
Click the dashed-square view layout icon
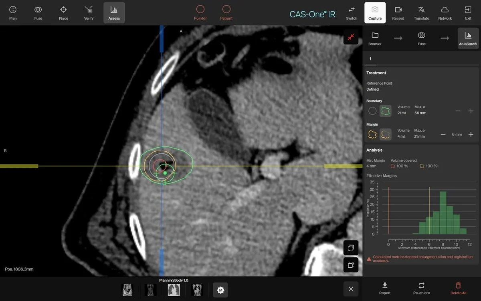tap(351, 248)
